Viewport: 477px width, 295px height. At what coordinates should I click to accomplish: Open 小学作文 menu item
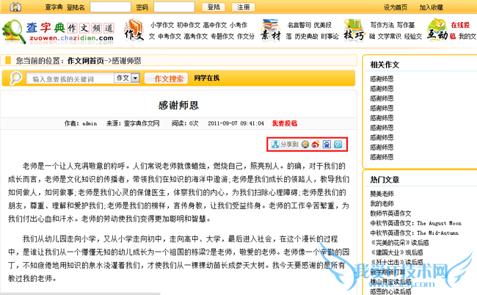coord(162,25)
